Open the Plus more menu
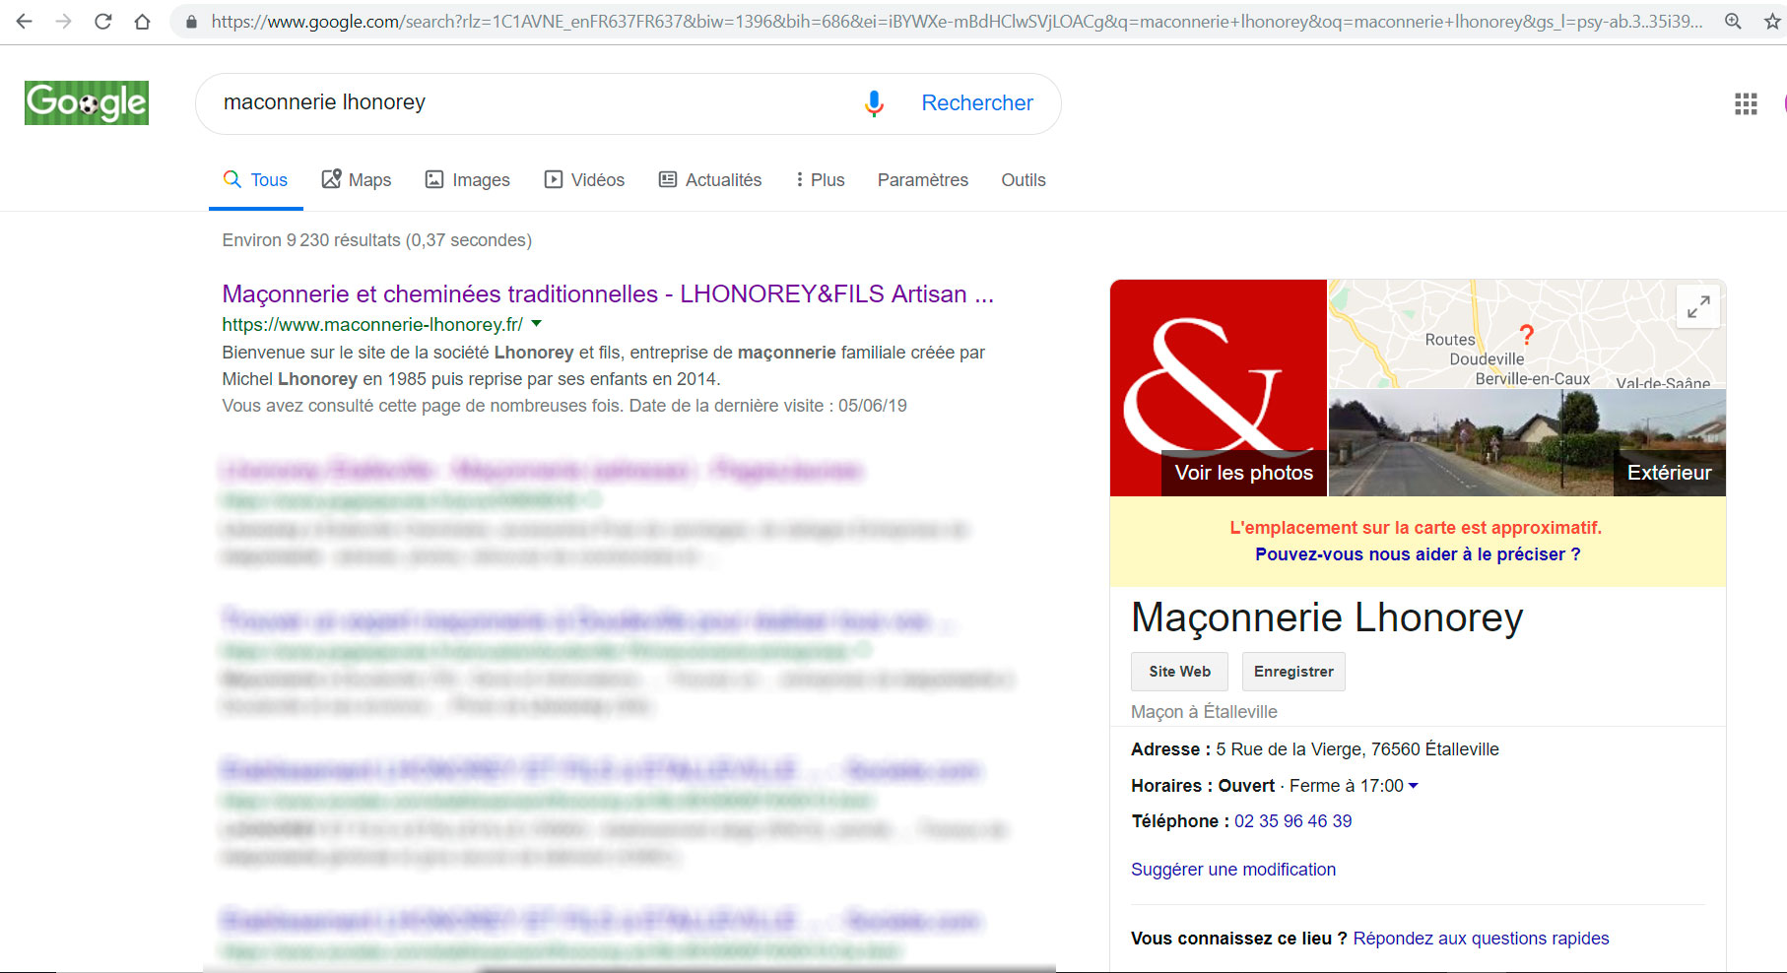 (821, 180)
